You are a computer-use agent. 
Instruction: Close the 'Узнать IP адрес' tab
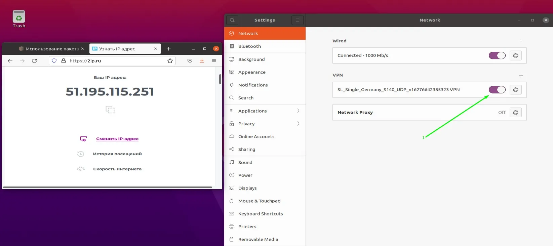point(156,49)
